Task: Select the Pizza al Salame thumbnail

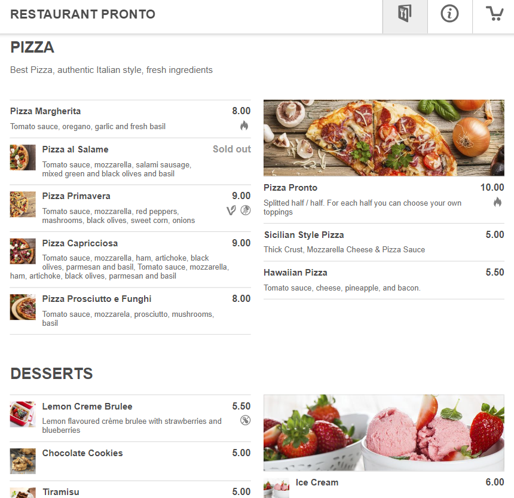Action: (x=23, y=157)
